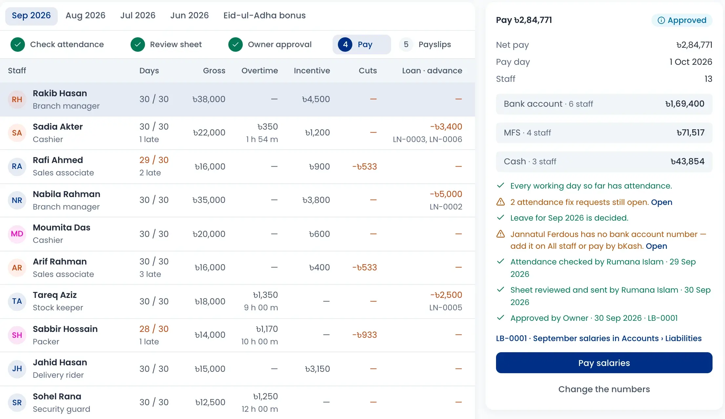Click Change the numbers

point(604,389)
